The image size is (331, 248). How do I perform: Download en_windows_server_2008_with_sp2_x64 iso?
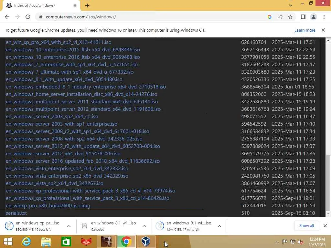click(x=74, y=139)
